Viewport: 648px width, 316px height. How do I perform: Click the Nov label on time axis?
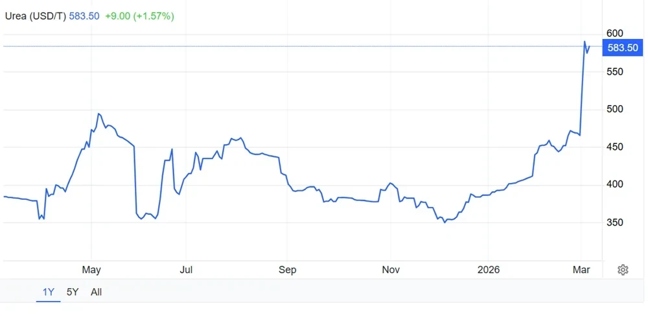[391, 270]
